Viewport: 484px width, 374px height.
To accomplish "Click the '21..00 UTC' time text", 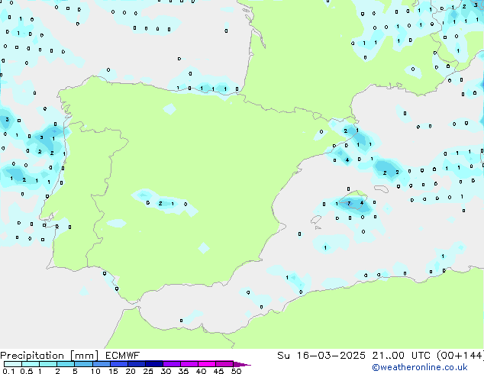I will coord(401,356).
